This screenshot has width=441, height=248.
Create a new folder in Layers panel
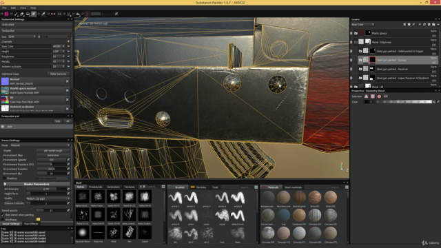tap(433, 25)
